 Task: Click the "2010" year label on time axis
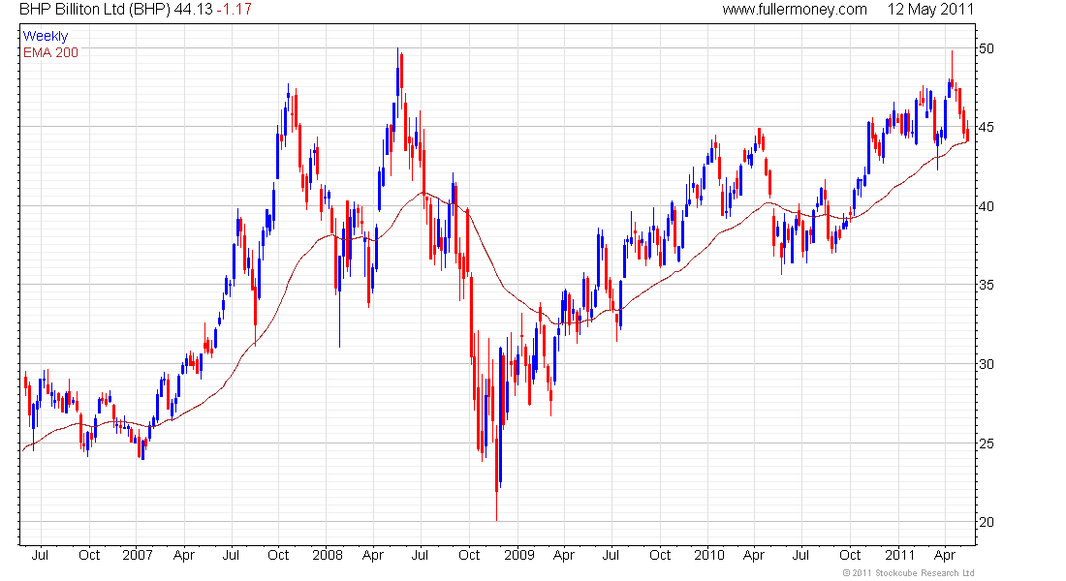(709, 555)
